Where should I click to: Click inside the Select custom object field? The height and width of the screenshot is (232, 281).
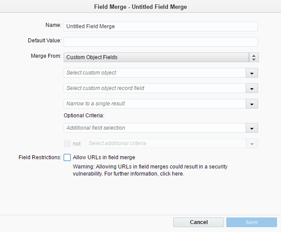point(154,73)
